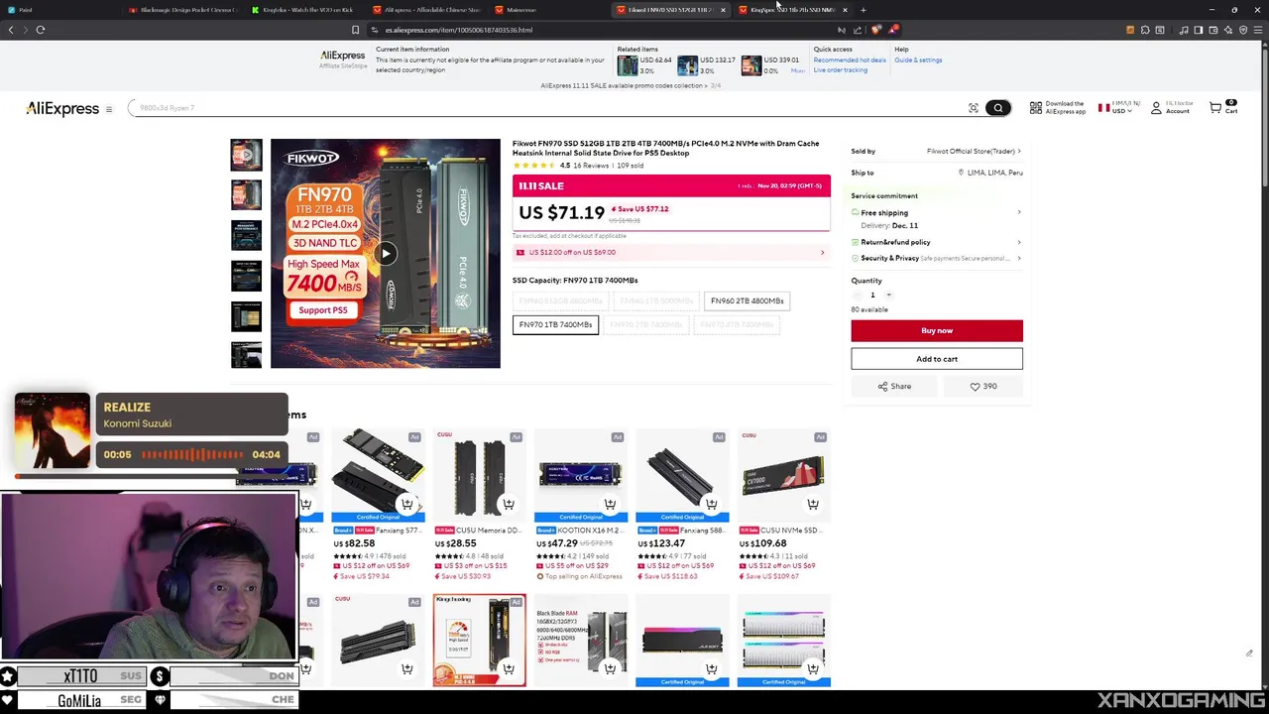The image size is (1269, 714).
Task: Open the Cart icon in the header
Action: 1222,107
